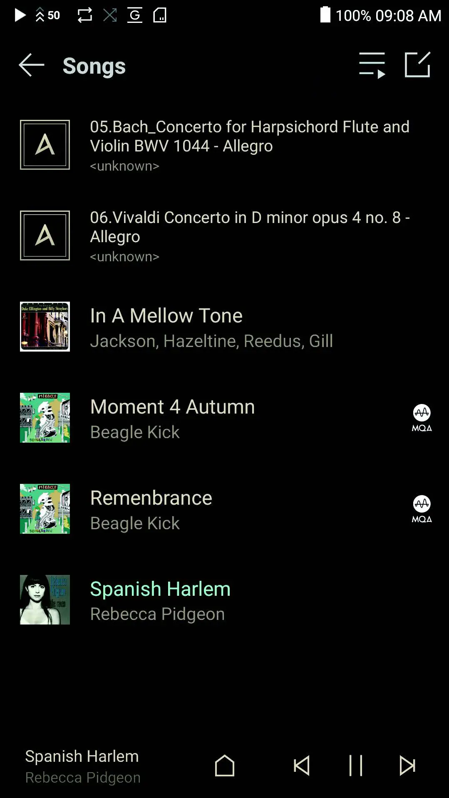Tap the edit/share square icon
Image resolution: width=449 pixels, height=798 pixels.
pyautogui.click(x=417, y=65)
